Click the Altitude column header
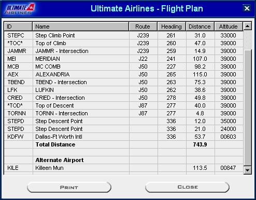256x200 pixels. (229, 26)
